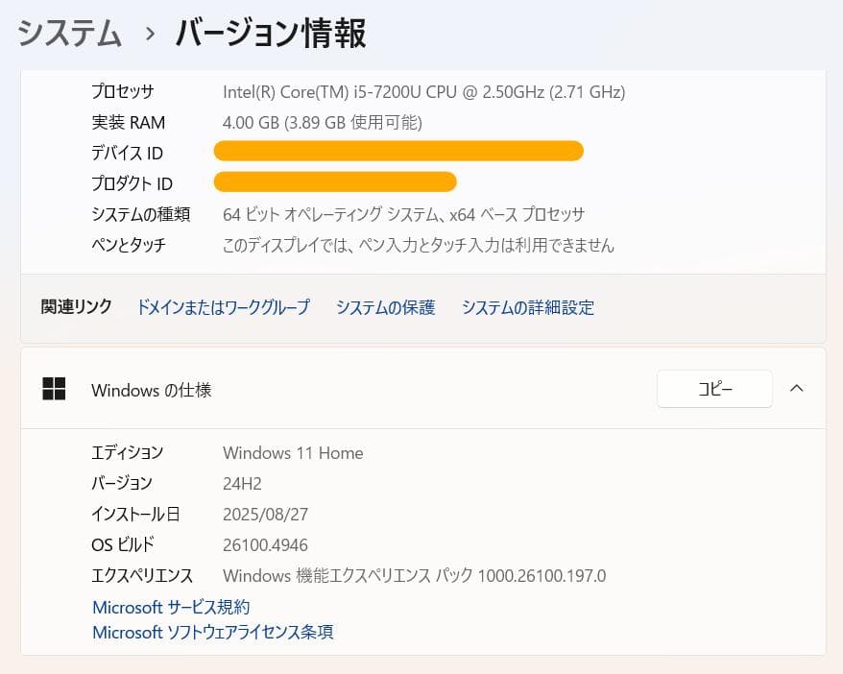Click the version value 24H2
843x674 pixels.
[241, 483]
